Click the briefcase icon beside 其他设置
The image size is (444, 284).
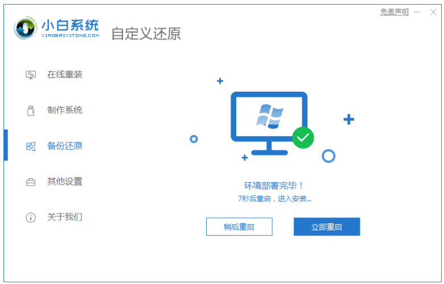(x=31, y=182)
